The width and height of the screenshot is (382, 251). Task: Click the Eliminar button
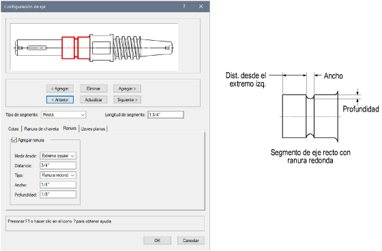[93, 88]
